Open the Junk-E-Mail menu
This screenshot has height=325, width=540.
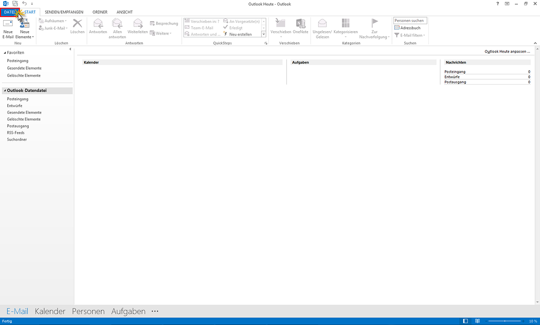click(53, 28)
